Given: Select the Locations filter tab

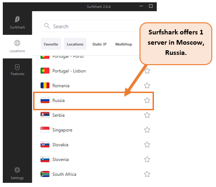Looking at the screenshot, I should 75,44.
